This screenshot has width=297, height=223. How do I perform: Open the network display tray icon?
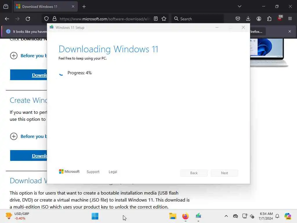(245, 216)
